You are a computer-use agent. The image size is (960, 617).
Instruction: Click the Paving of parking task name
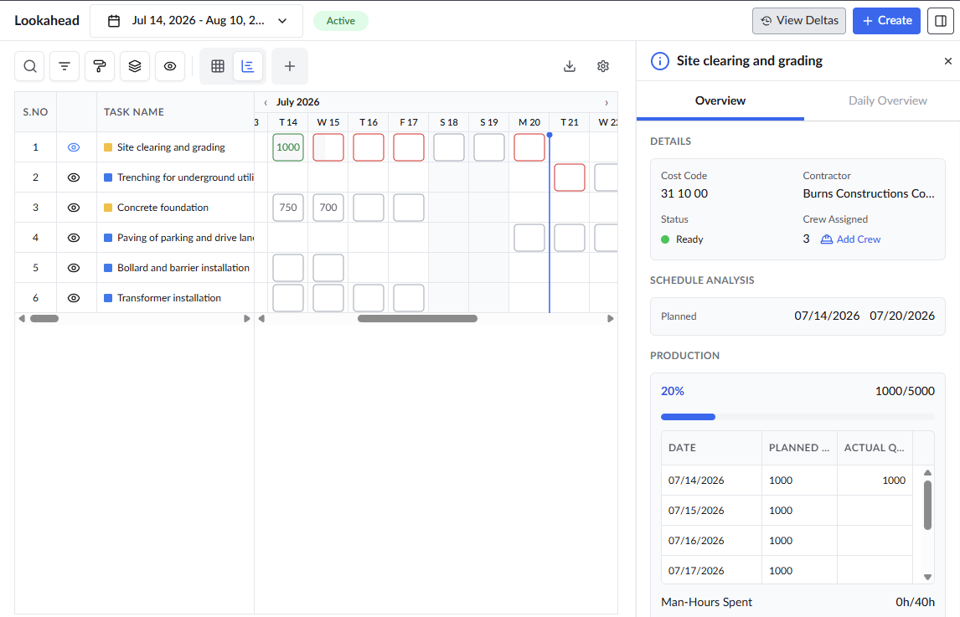pos(185,238)
